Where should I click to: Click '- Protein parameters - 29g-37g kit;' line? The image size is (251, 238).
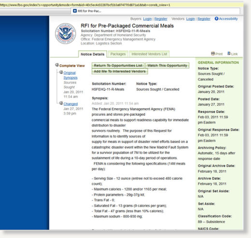[118, 195]
